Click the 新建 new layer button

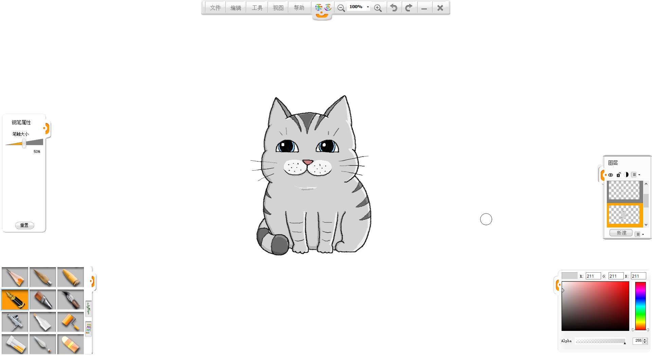(621, 233)
